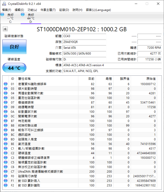The width and height of the screenshot is (164, 192).
Task: Click the rotation rate value 7200 RPM
Action: (150, 48)
